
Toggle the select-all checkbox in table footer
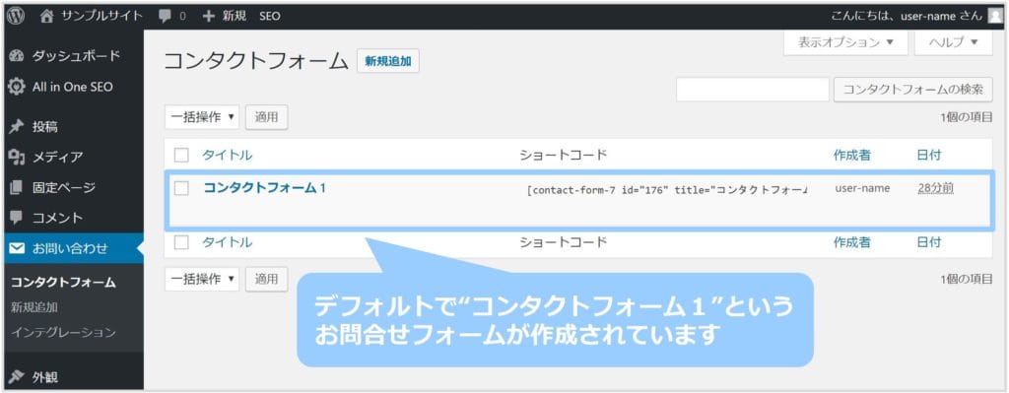pos(181,242)
